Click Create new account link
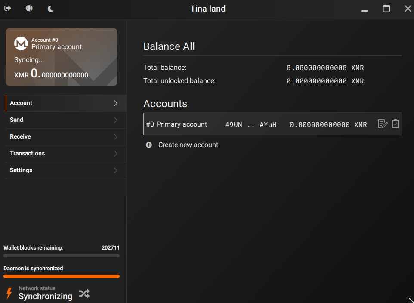The image size is (414, 303). 188,145
